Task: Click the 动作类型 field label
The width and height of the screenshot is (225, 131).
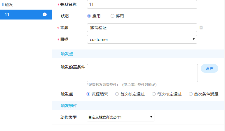Action: tap(69, 117)
